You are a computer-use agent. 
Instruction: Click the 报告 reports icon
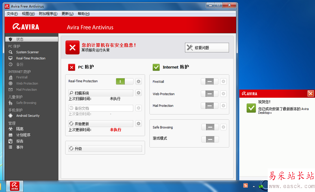coord(11,141)
